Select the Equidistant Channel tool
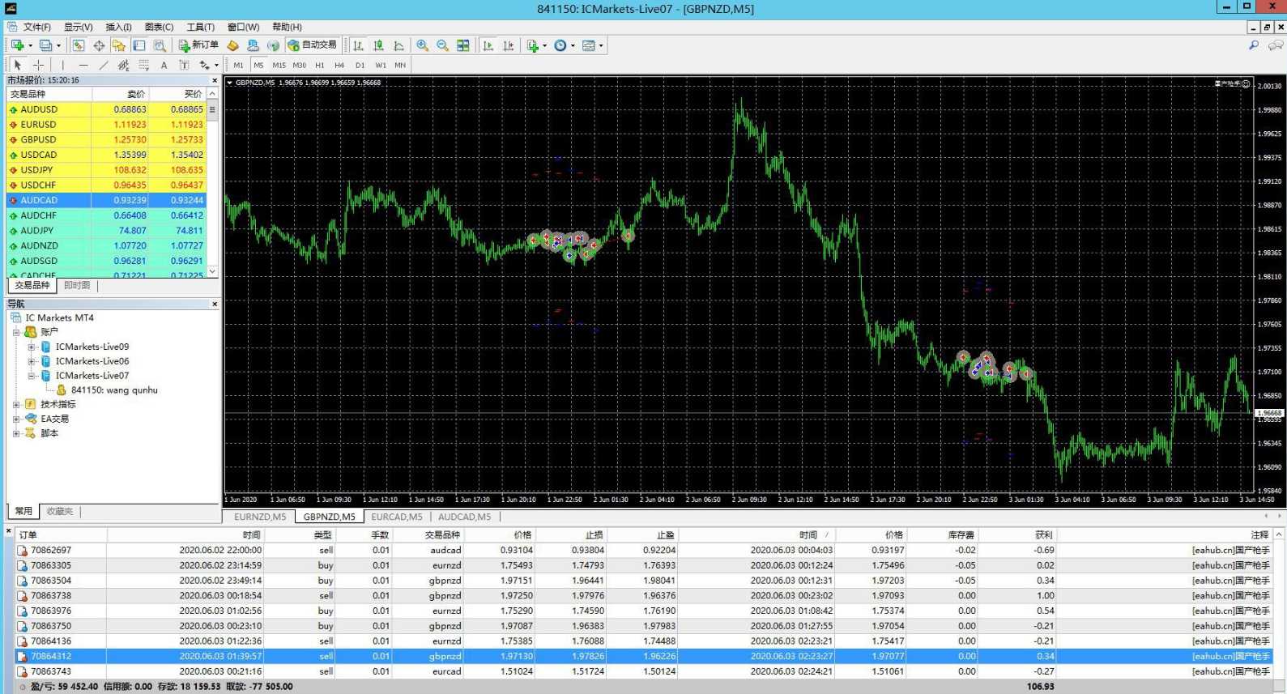Image resolution: width=1287 pixels, height=694 pixels. (x=123, y=65)
